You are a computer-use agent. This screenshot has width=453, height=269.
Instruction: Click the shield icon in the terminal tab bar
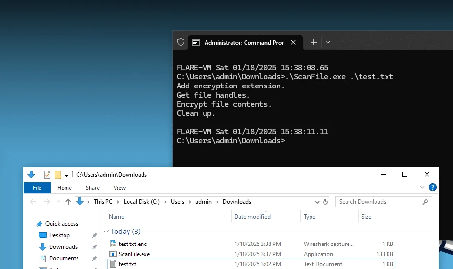[x=181, y=42]
